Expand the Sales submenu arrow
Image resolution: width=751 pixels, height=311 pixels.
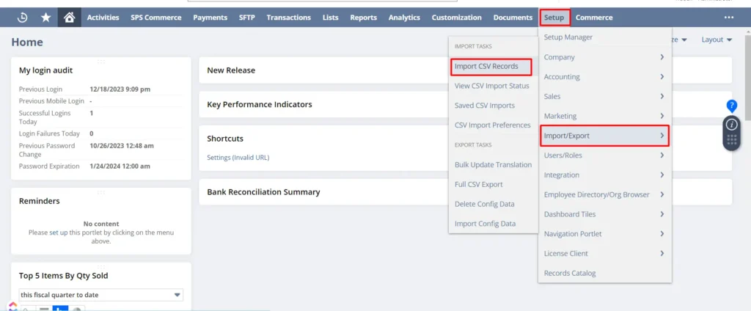pyautogui.click(x=662, y=96)
